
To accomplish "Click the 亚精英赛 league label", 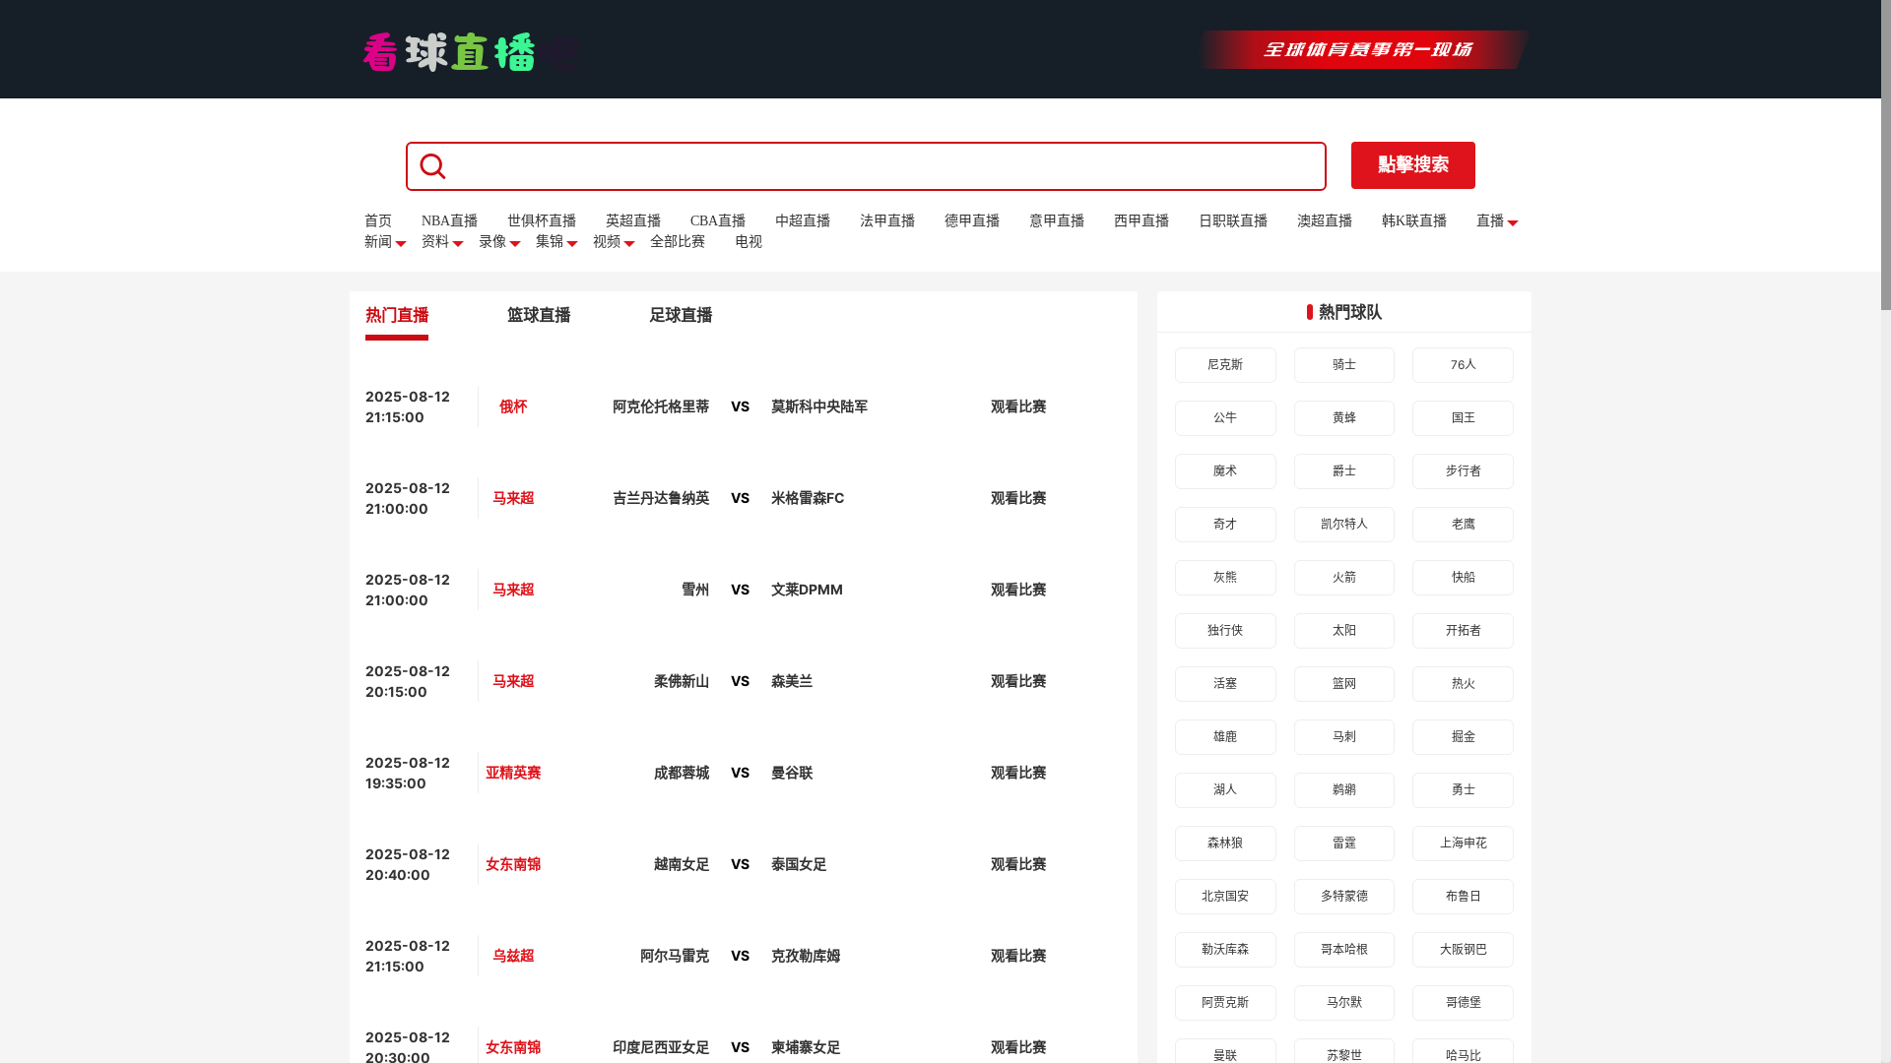I will click(x=513, y=774).
